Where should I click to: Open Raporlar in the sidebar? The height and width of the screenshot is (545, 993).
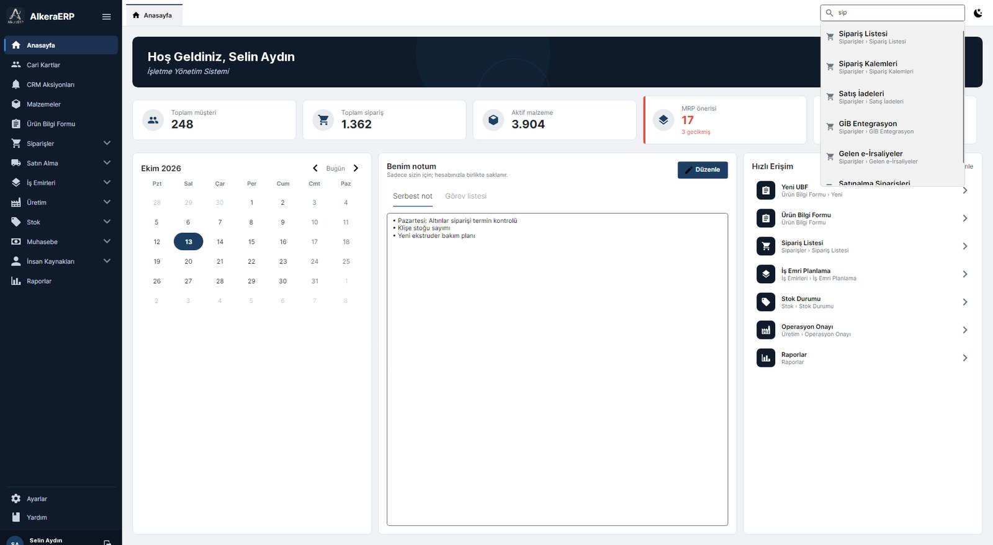[x=61, y=281]
